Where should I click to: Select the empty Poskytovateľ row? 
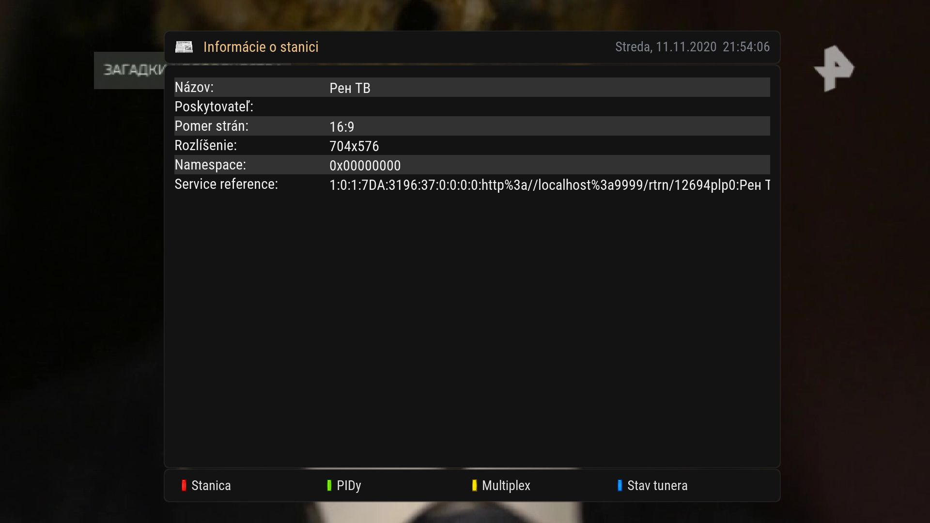tap(472, 107)
